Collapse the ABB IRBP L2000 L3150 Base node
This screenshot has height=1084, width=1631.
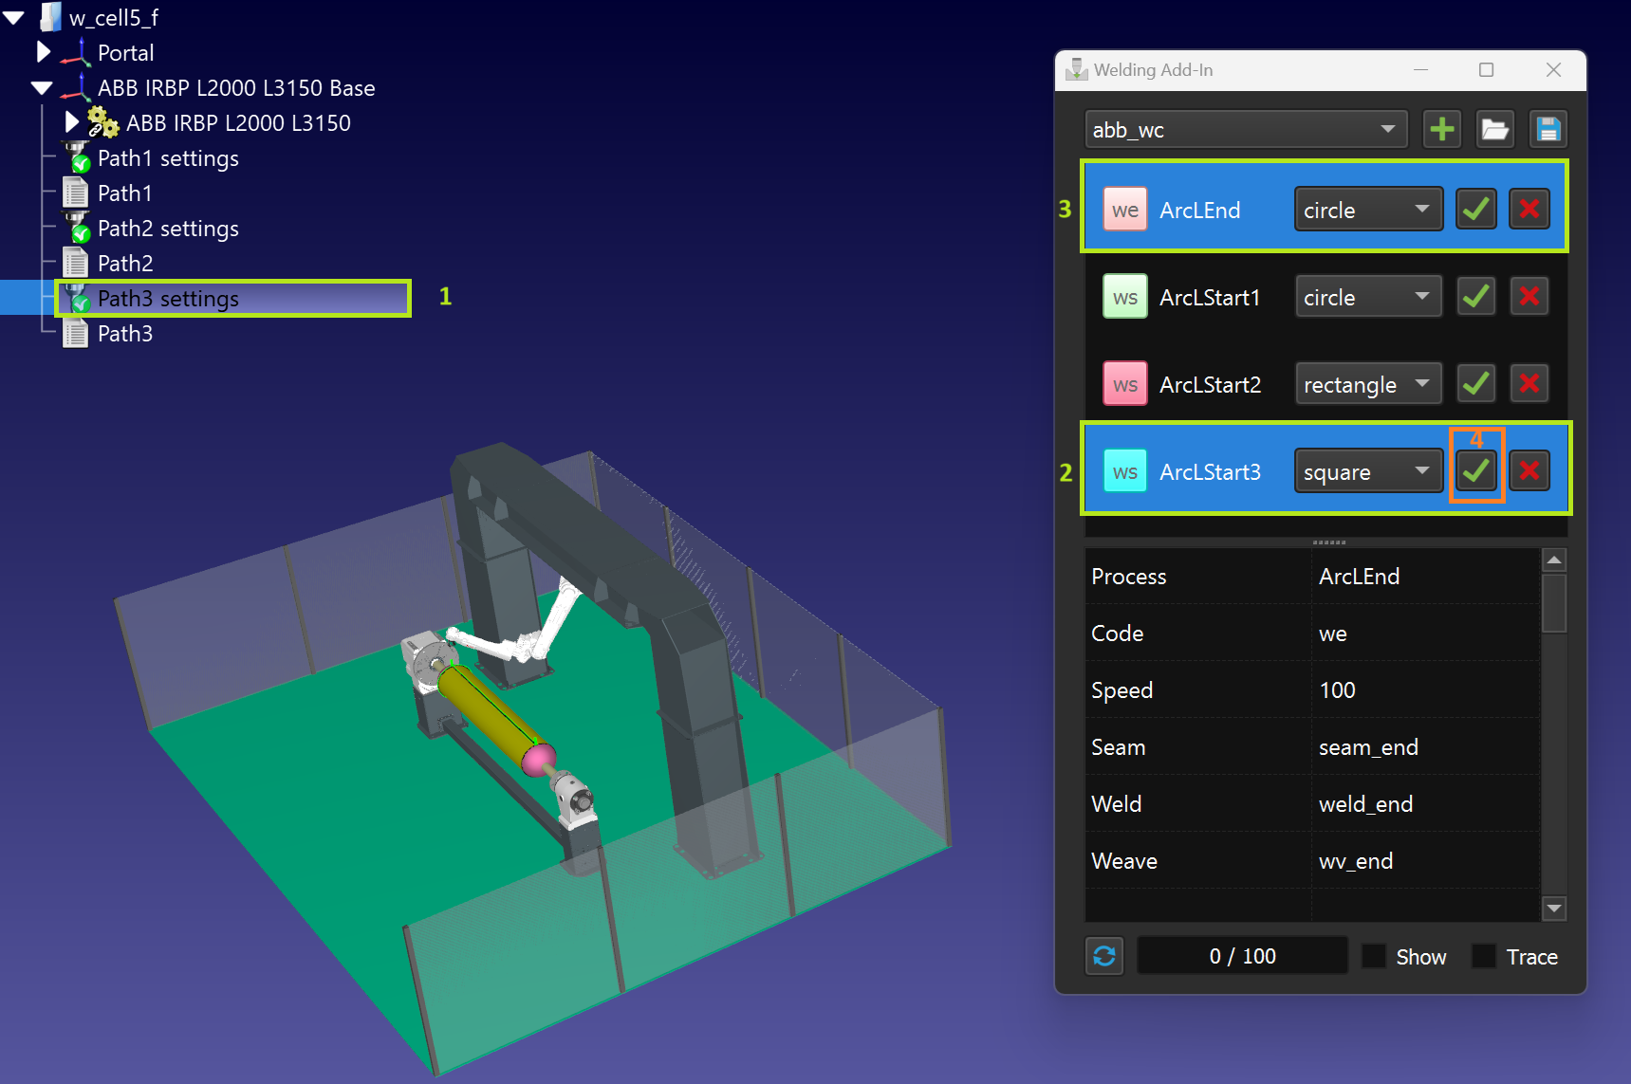[x=42, y=88]
